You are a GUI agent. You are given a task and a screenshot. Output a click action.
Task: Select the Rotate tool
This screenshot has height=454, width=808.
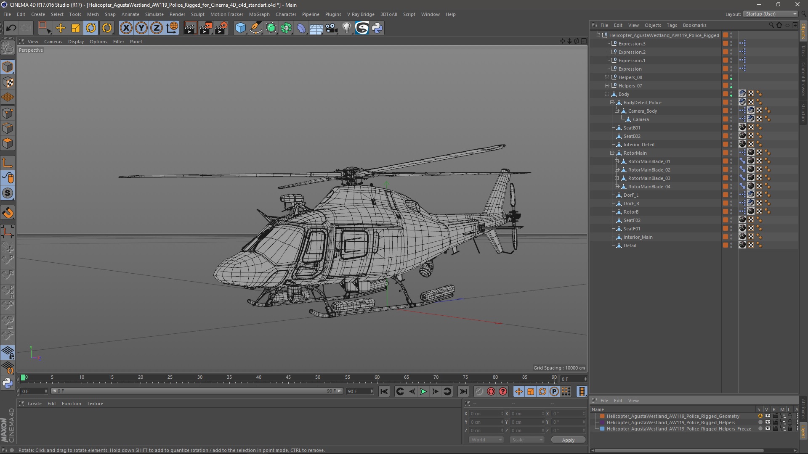point(91,28)
